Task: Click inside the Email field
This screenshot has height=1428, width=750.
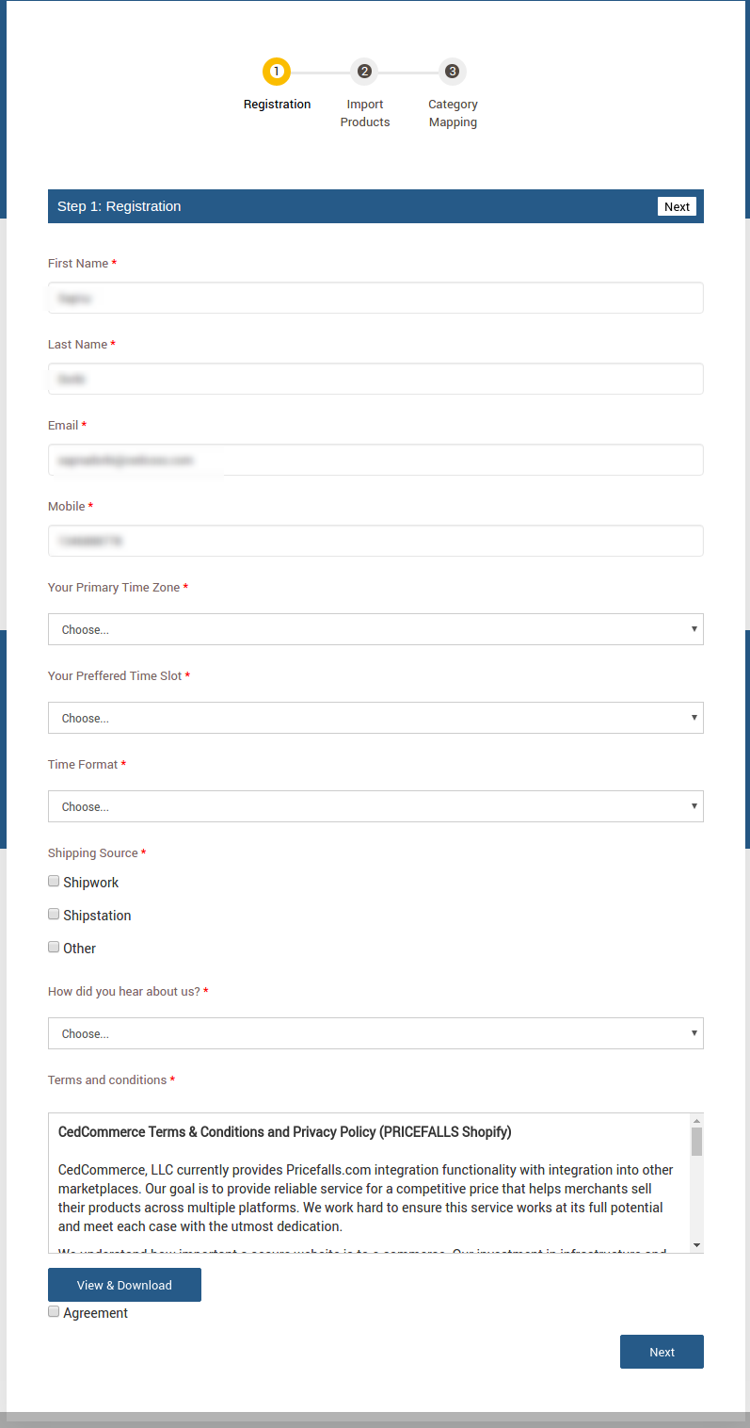Action: click(375, 459)
